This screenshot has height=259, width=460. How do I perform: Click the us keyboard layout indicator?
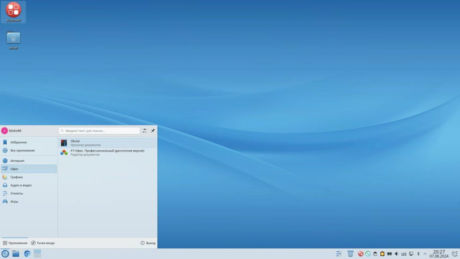[404, 254]
